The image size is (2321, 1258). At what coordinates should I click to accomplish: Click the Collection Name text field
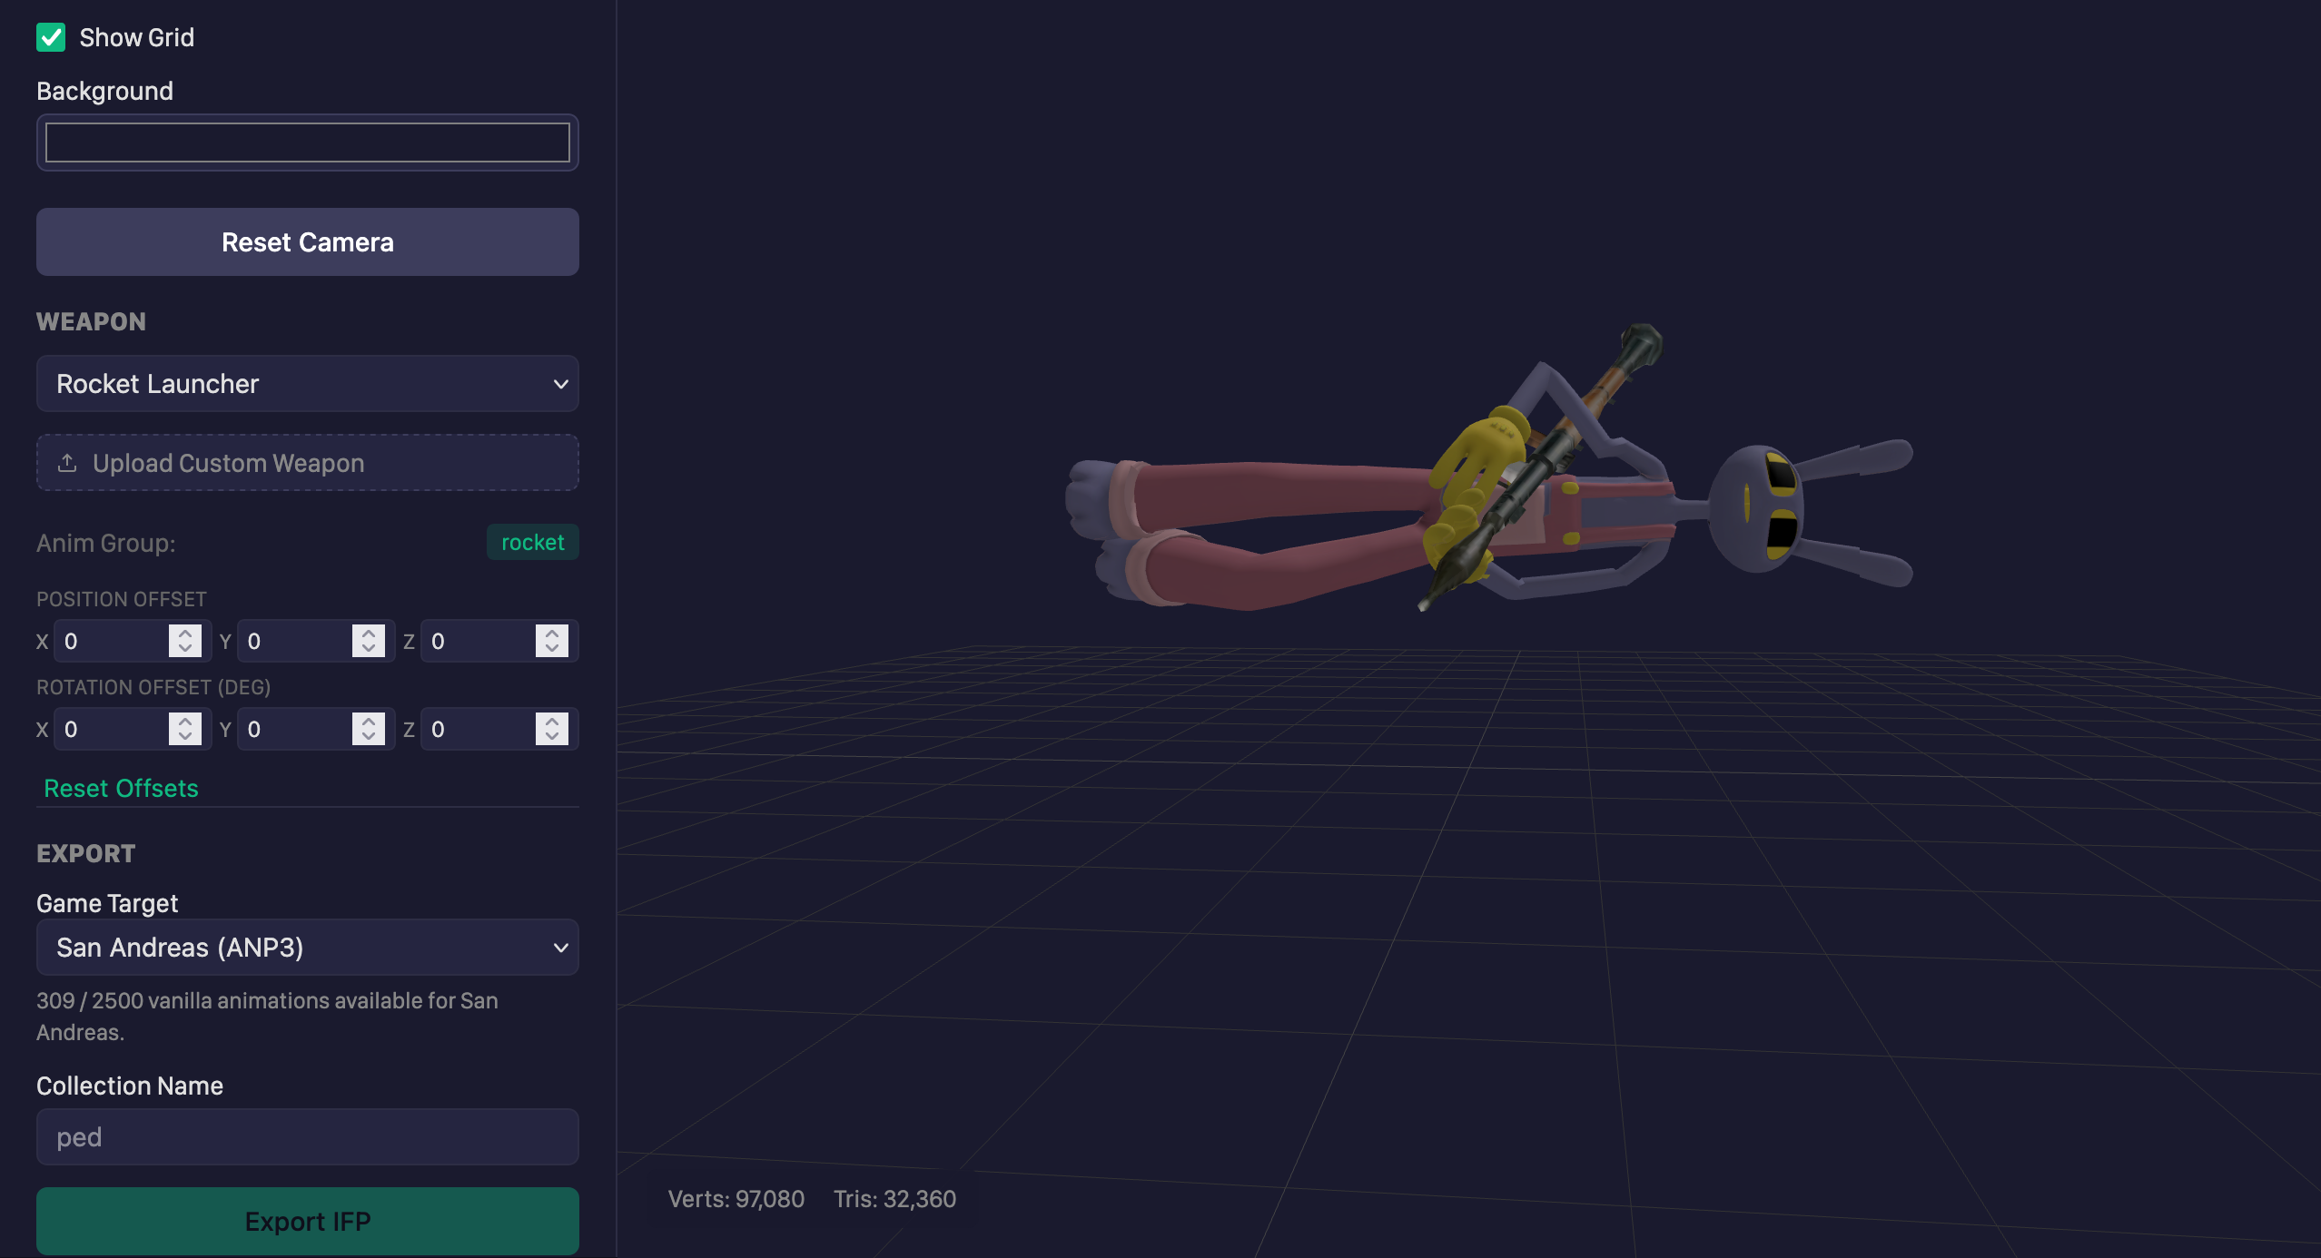pyautogui.click(x=308, y=1137)
